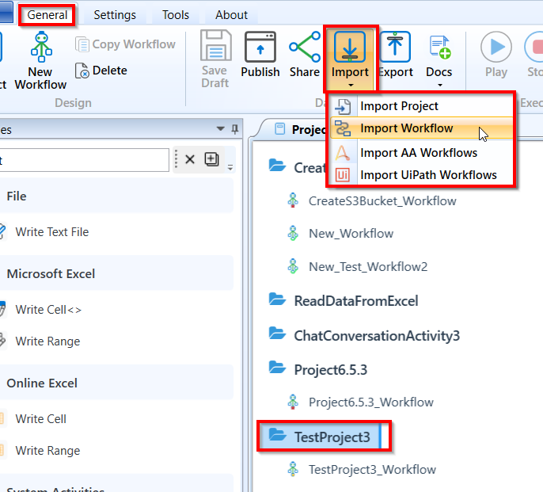
Task: Open the General ribbon tab
Action: (x=47, y=15)
